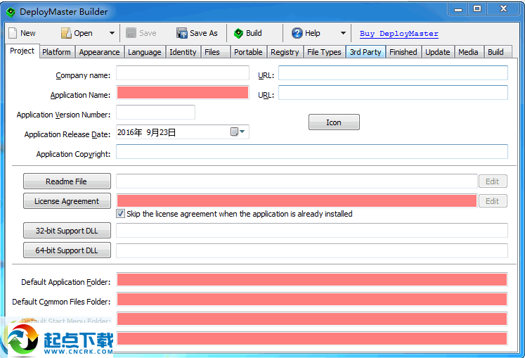Focus the License Agreement path field
The width and height of the screenshot is (525, 358).
297,201
